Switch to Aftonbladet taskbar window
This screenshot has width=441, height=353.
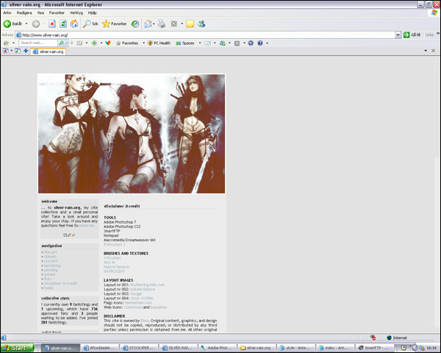[99, 348]
